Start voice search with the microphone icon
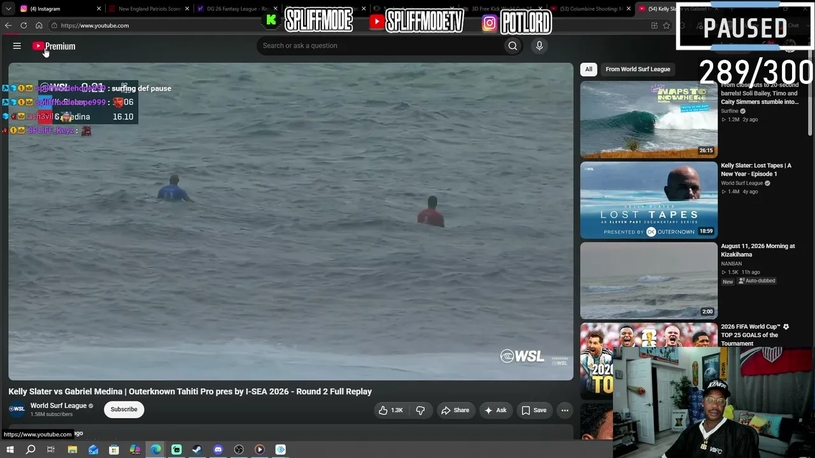The image size is (815, 458). (539, 46)
